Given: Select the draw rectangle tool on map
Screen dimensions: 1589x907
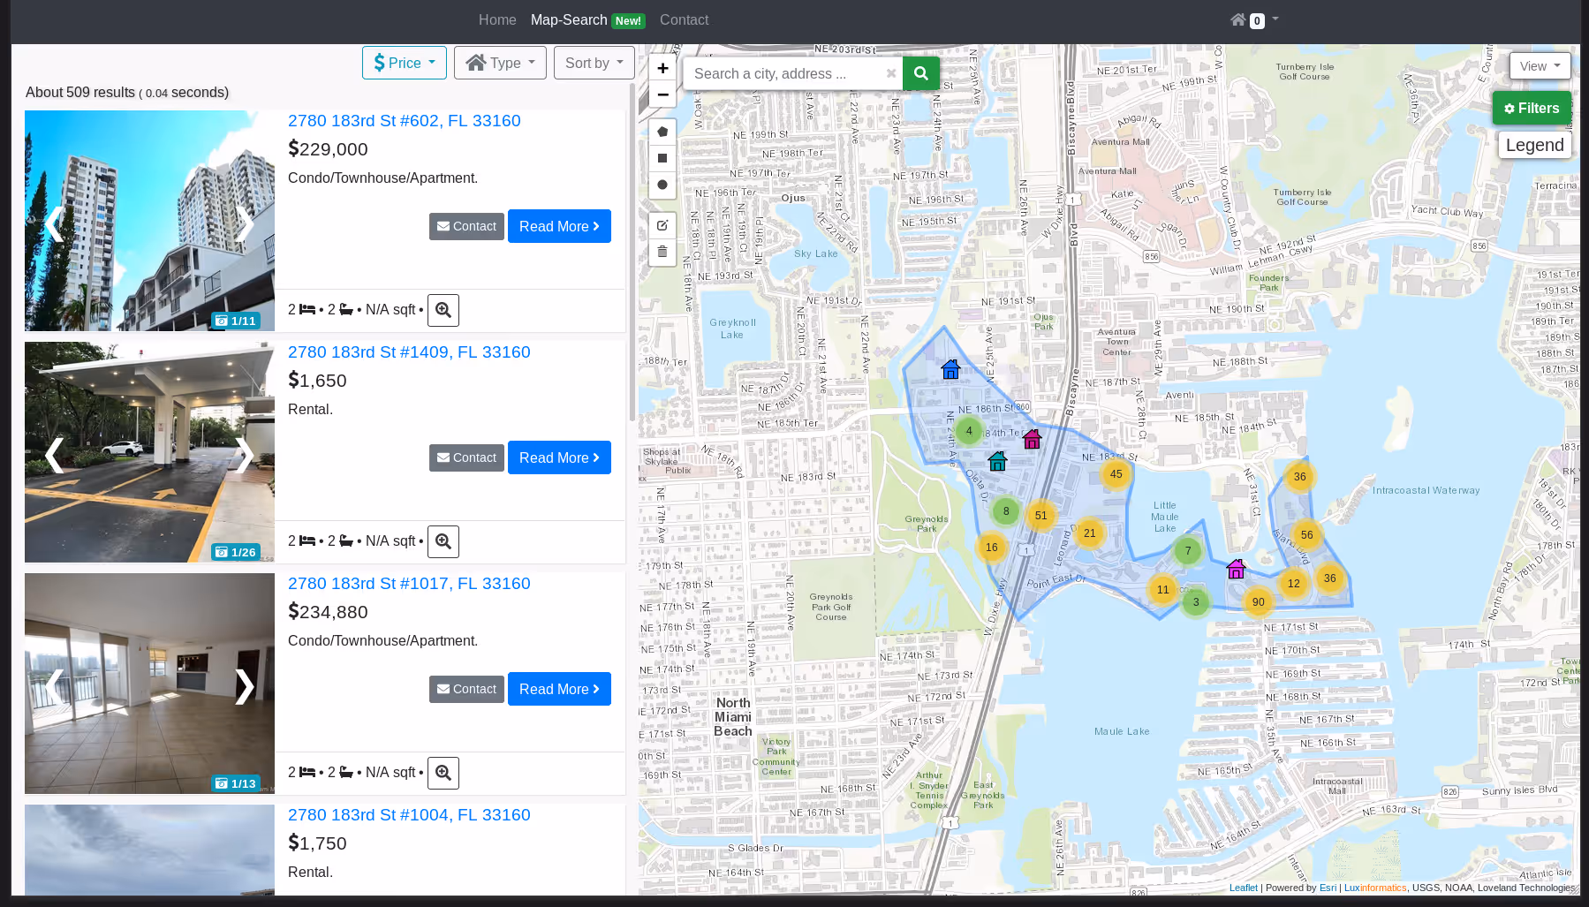Looking at the screenshot, I should (662, 158).
